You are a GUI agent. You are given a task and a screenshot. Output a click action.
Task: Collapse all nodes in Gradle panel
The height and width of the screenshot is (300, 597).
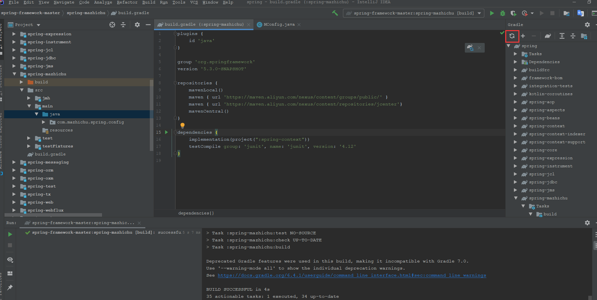pyautogui.click(x=573, y=36)
